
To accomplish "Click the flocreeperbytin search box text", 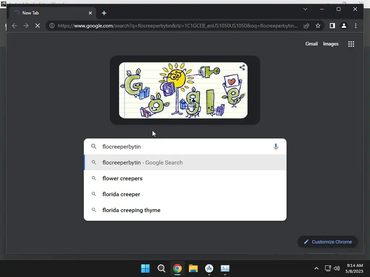I will (121, 146).
